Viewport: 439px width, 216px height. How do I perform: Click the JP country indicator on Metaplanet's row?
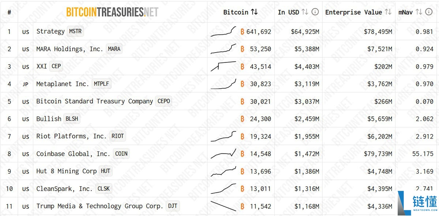coord(25,84)
